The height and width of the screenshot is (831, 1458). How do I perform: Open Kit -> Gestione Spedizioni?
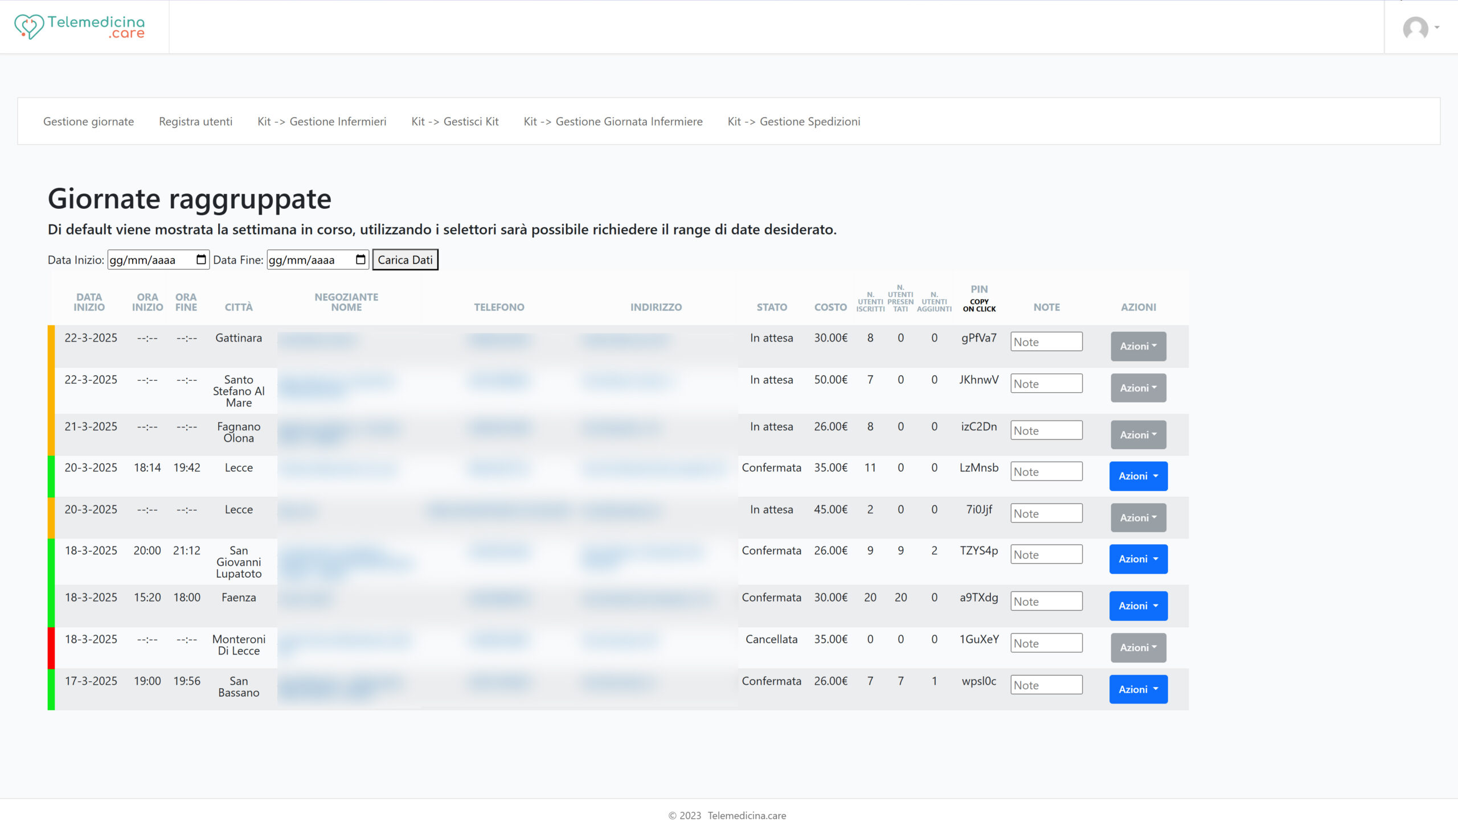[x=794, y=121]
